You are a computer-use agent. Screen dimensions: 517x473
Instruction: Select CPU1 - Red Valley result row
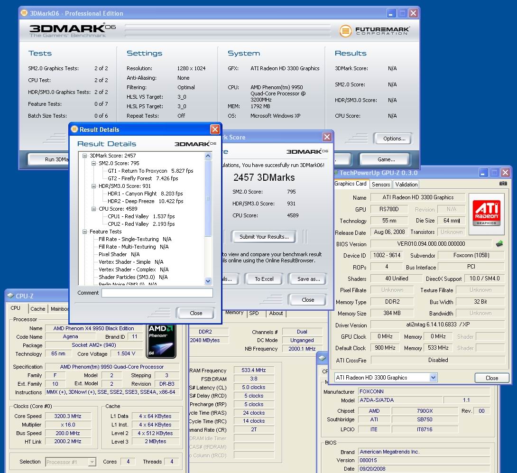click(x=141, y=216)
